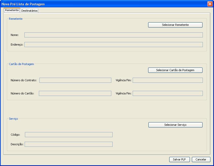Click the Serviço section heading

[14, 119]
